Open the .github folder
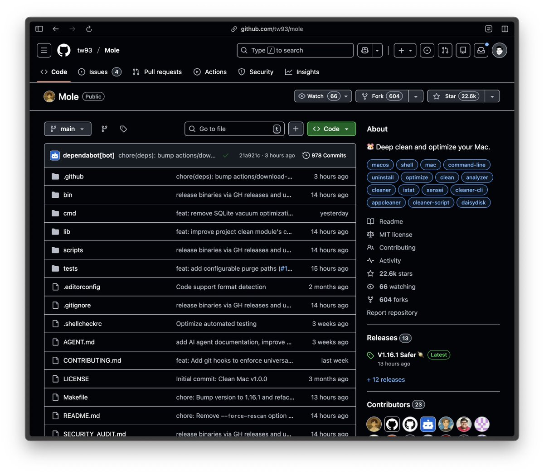The width and height of the screenshot is (544, 474). tap(73, 177)
